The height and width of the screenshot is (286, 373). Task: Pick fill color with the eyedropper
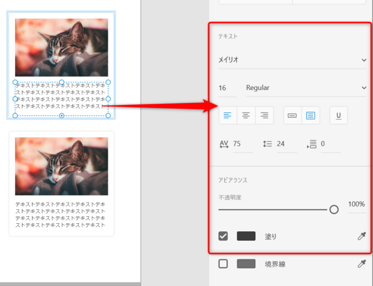coord(361,236)
